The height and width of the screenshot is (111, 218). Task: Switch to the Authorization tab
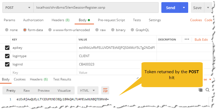pyautogui.click(x=33, y=20)
